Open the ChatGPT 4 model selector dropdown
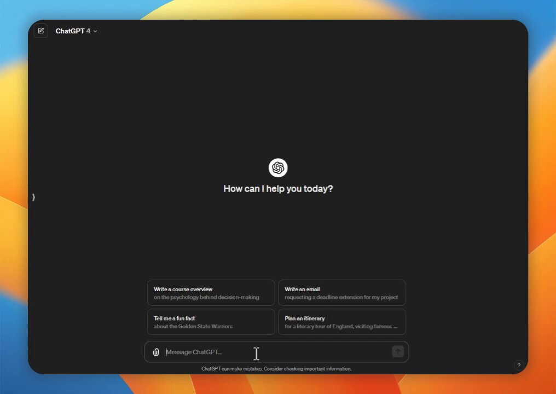This screenshot has width=556, height=394. (x=76, y=31)
